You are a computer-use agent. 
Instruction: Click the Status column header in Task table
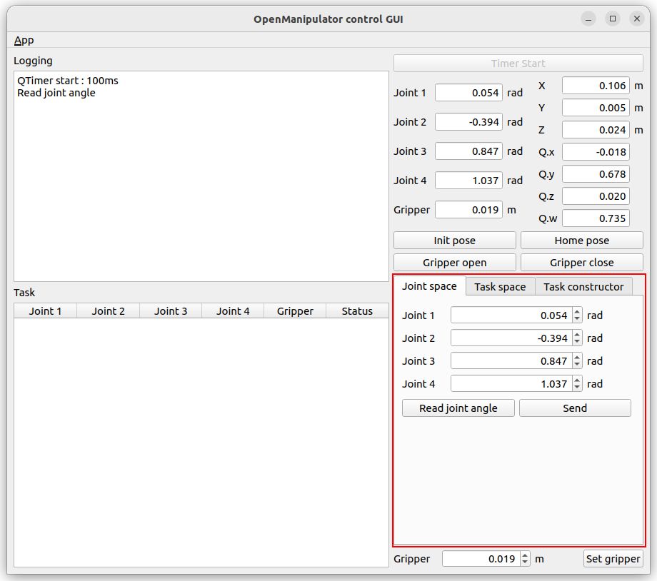357,311
